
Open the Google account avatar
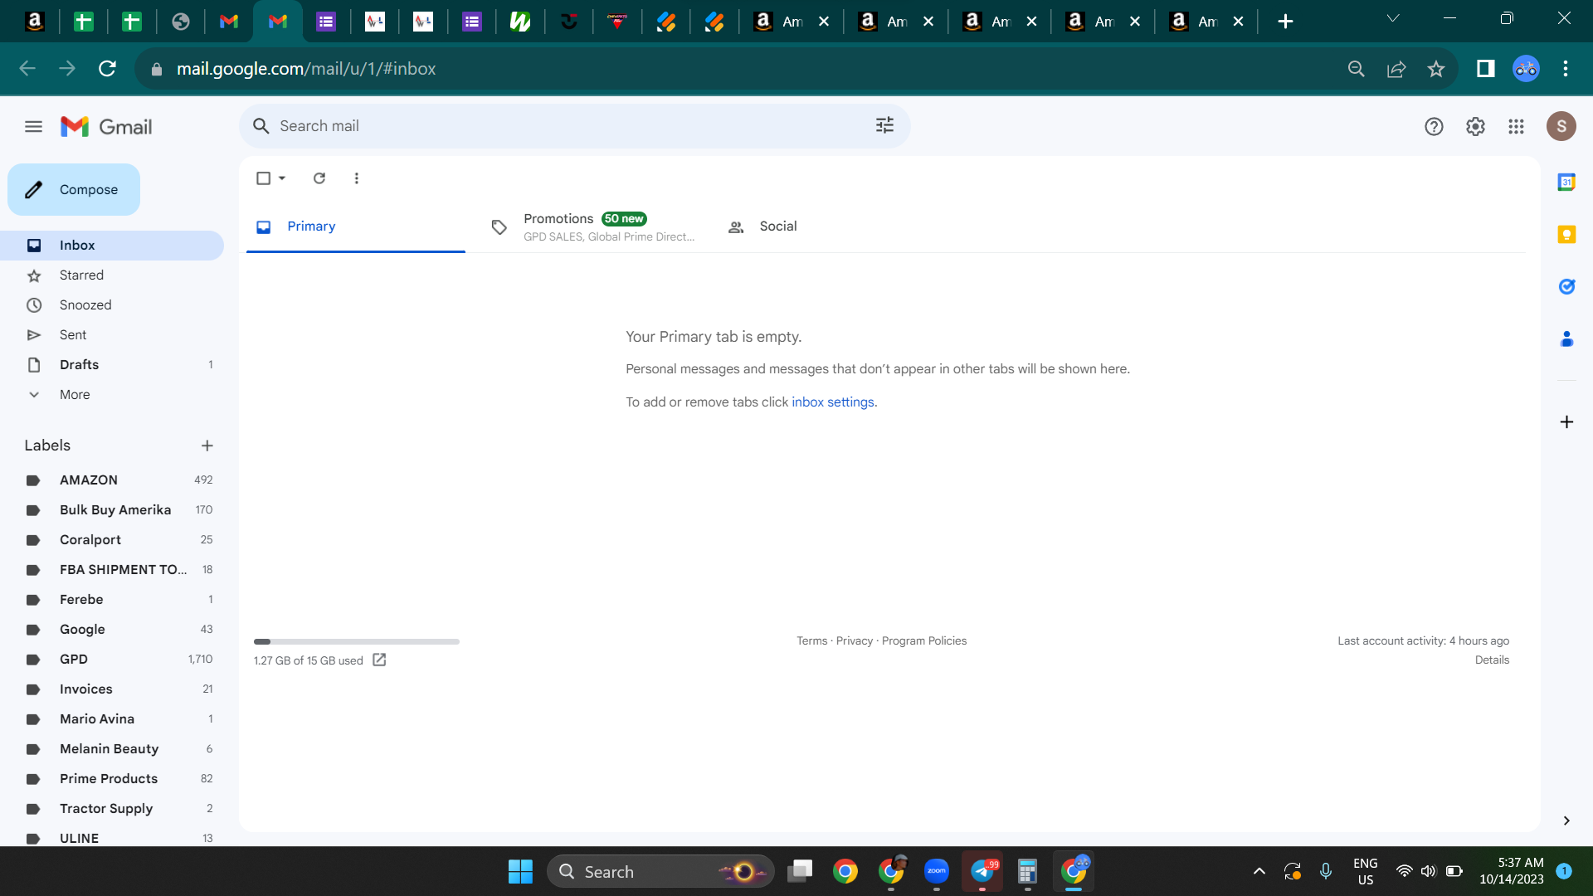pyautogui.click(x=1561, y=126)
